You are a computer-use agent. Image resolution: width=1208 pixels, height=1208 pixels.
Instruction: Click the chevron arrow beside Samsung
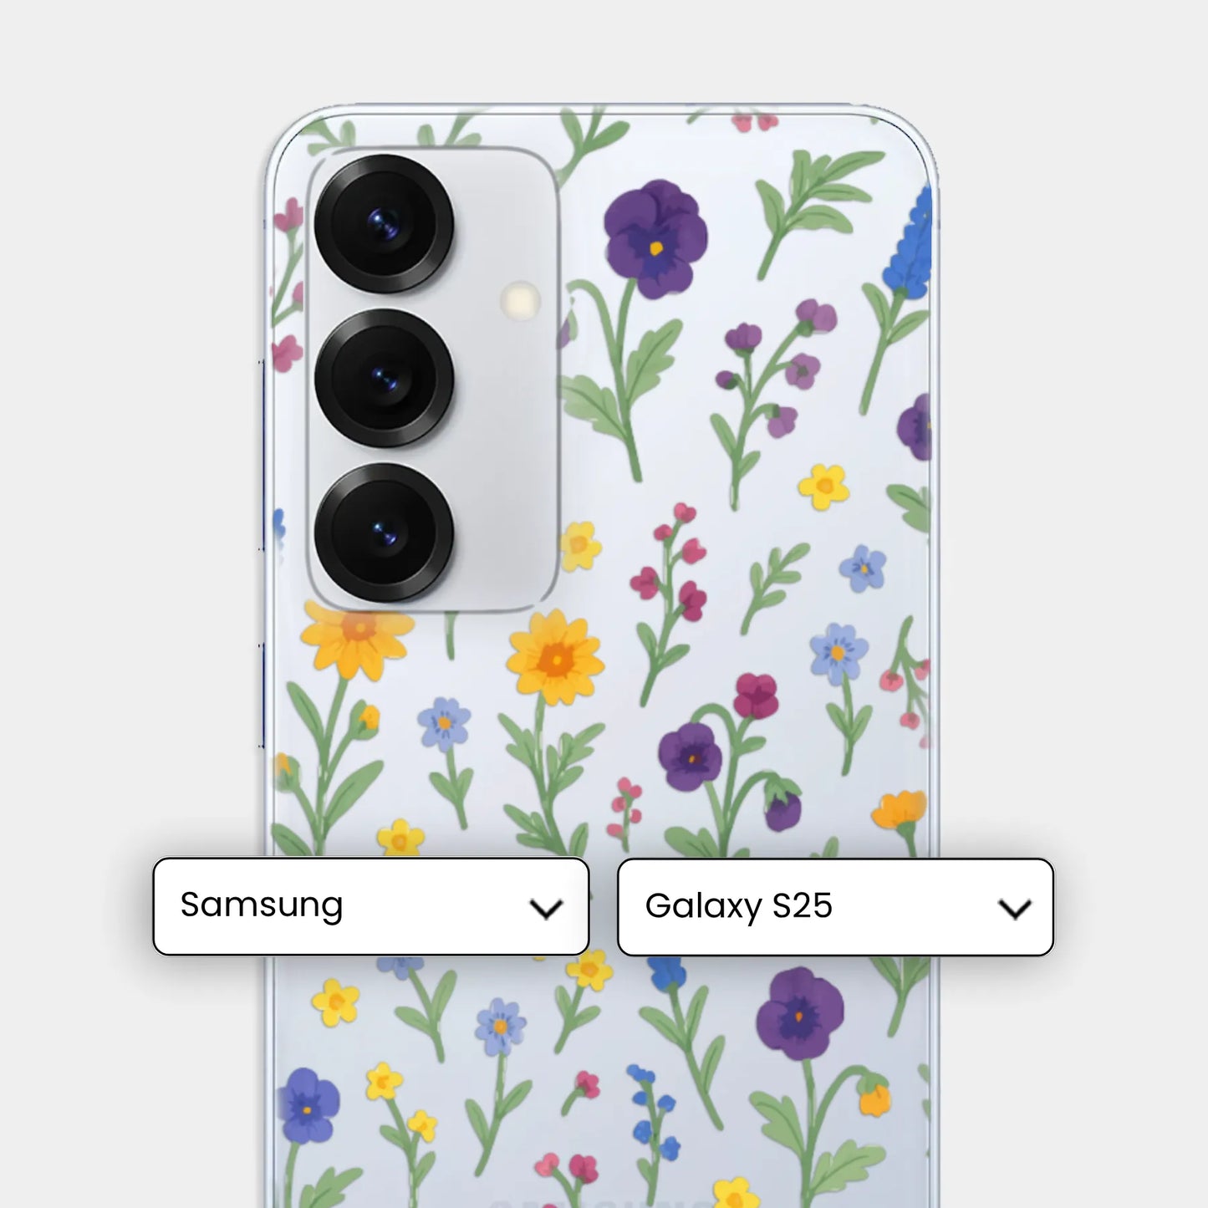[x=546, y=909]
